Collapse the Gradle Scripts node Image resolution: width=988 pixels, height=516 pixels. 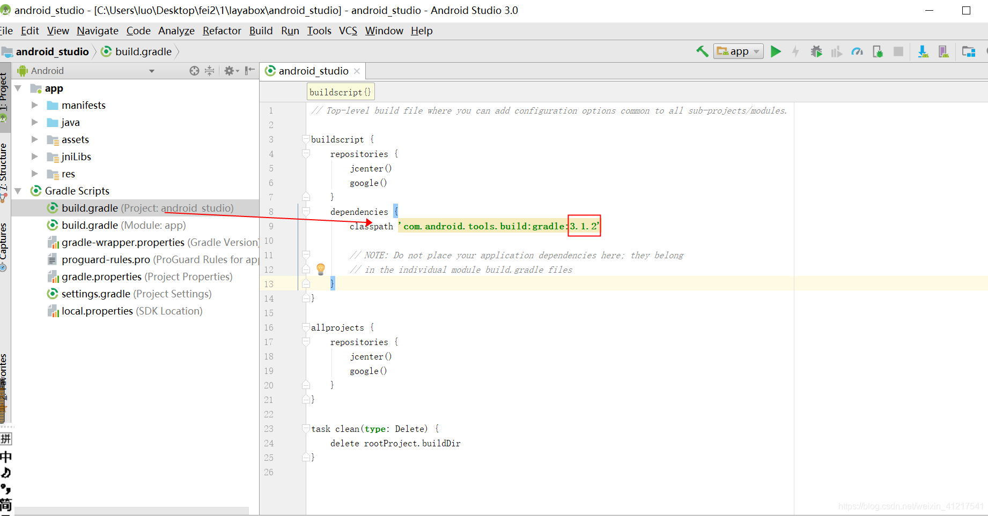[x=18, y=191]
